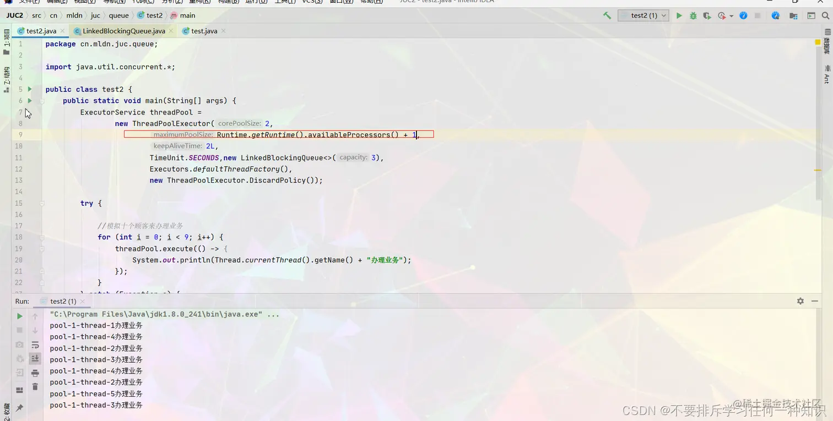The height and width of the screenshot is (421, 833).
Task: Click the yellow inspection status square above the editor scrollbar
Action: point(818,42)
